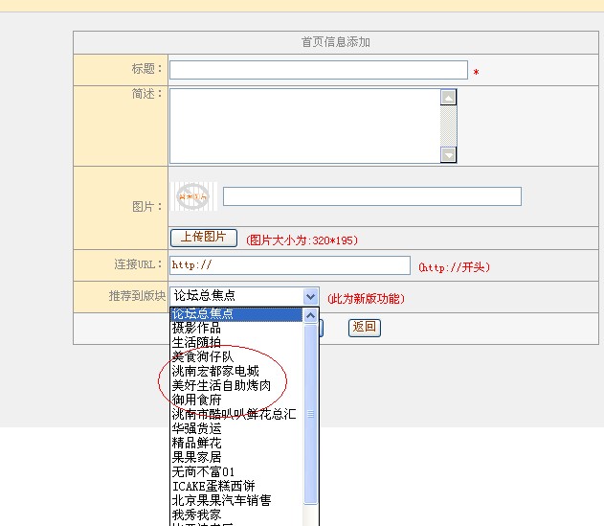Collapse the 推荐到版块 dropdown arrow
604x526 pixels.
(x=310, y=297)
